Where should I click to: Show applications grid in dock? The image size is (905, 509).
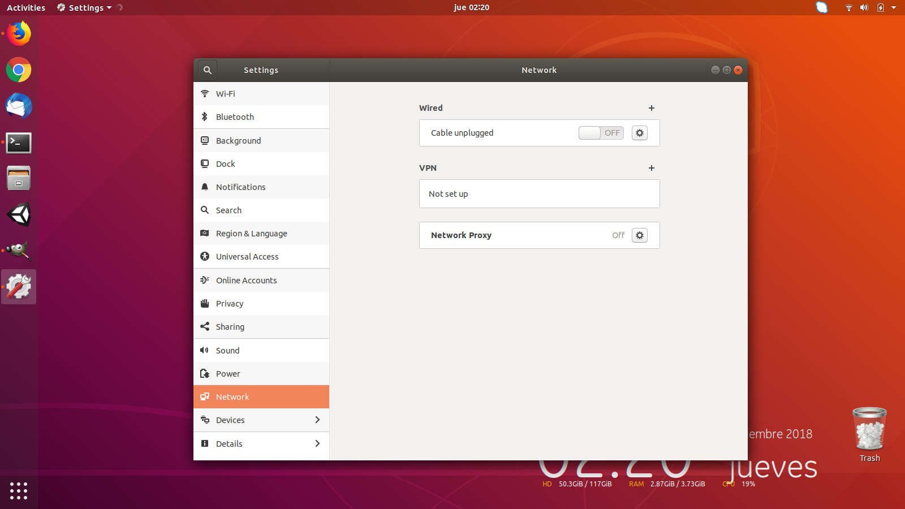click(x=19, y=490)
